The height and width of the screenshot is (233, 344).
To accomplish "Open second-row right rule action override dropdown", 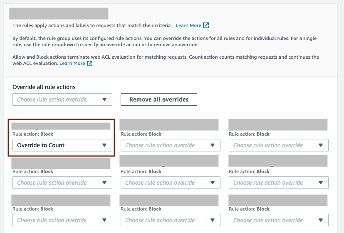I will pos(278,183).
